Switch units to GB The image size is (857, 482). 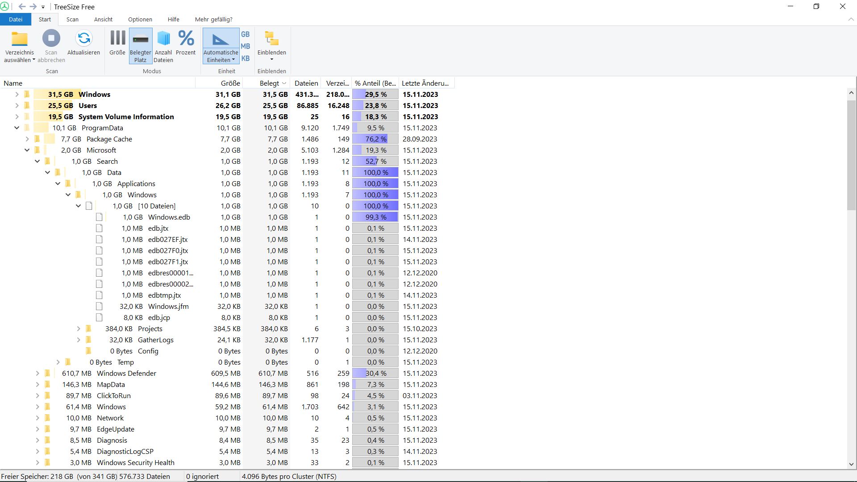[245, 34]
